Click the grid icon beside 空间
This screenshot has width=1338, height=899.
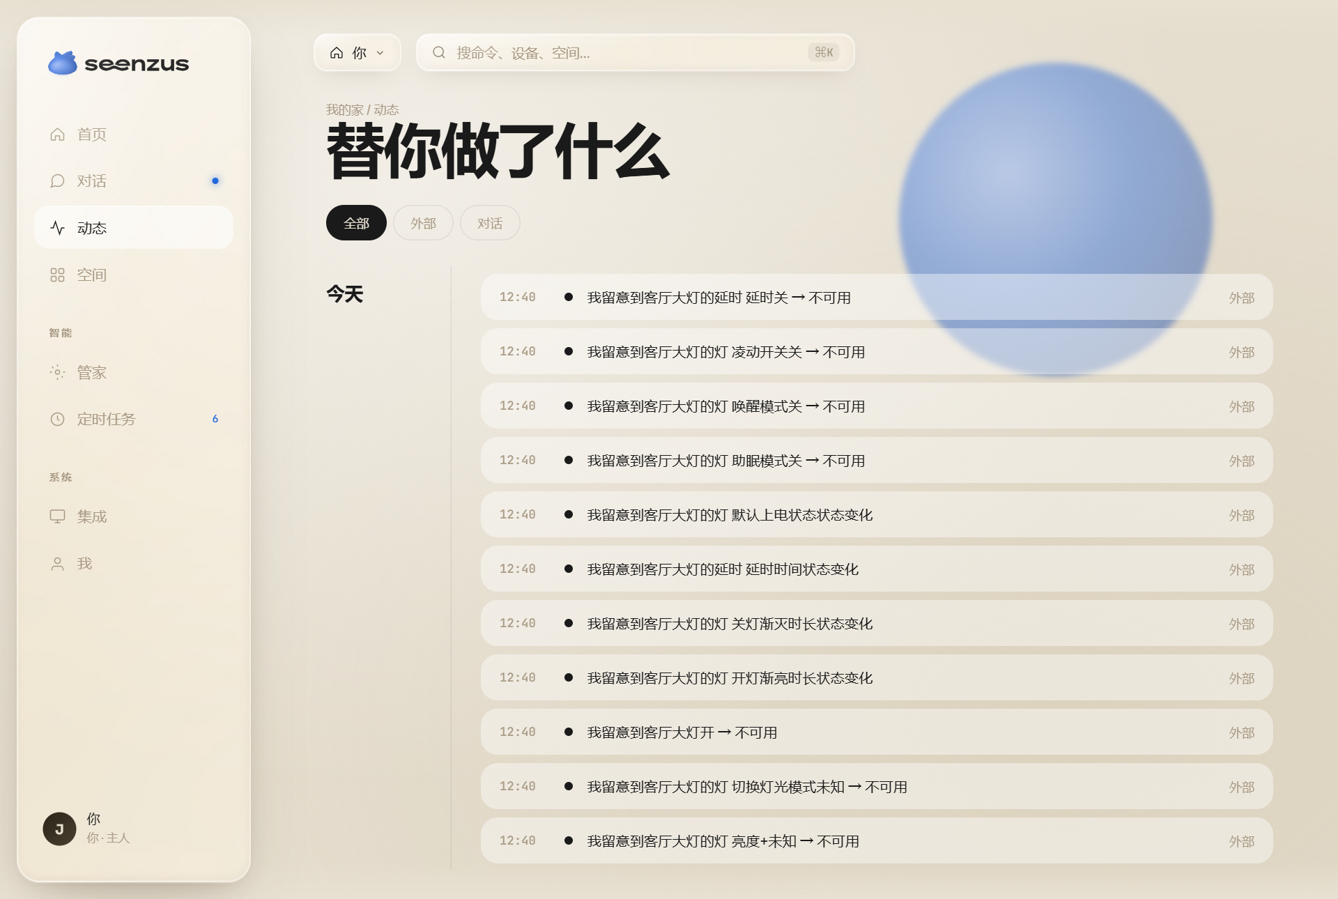pyautogui.click(x=57, y=275)
